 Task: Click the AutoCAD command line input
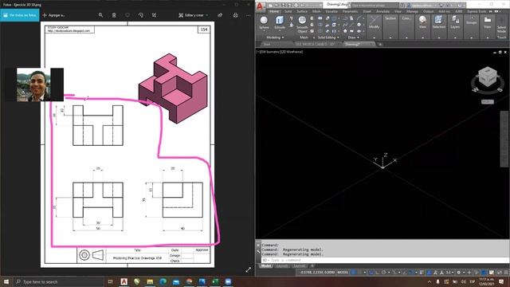point(384,260)
